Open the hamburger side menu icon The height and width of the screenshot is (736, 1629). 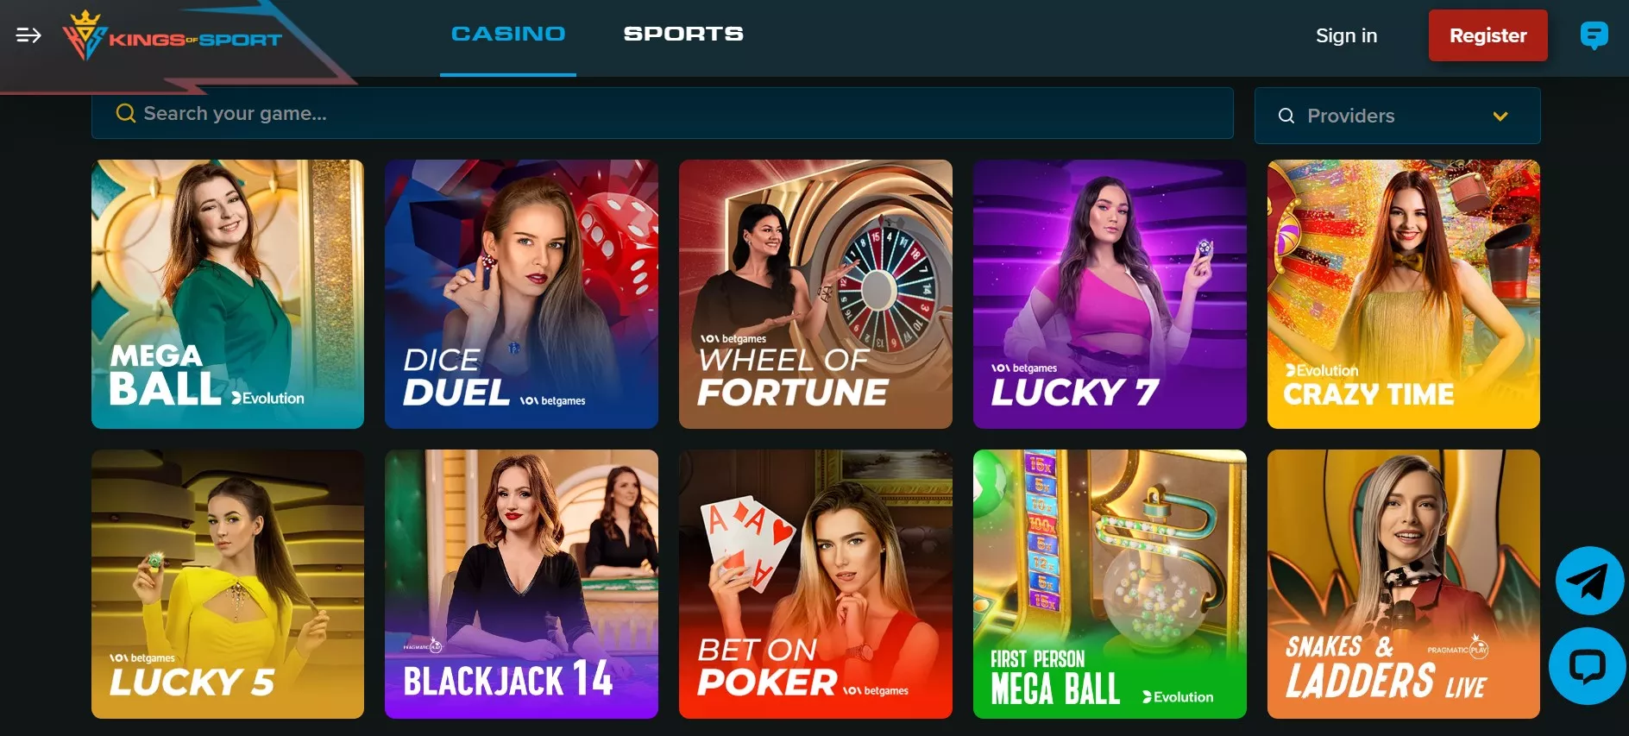tap(28, 35)
